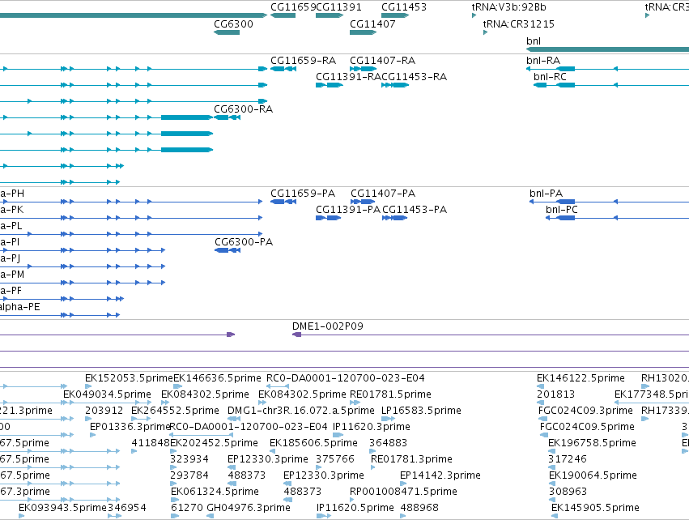Select the 308963 EST label
This screenshot has width=689, height=520.
568,492
